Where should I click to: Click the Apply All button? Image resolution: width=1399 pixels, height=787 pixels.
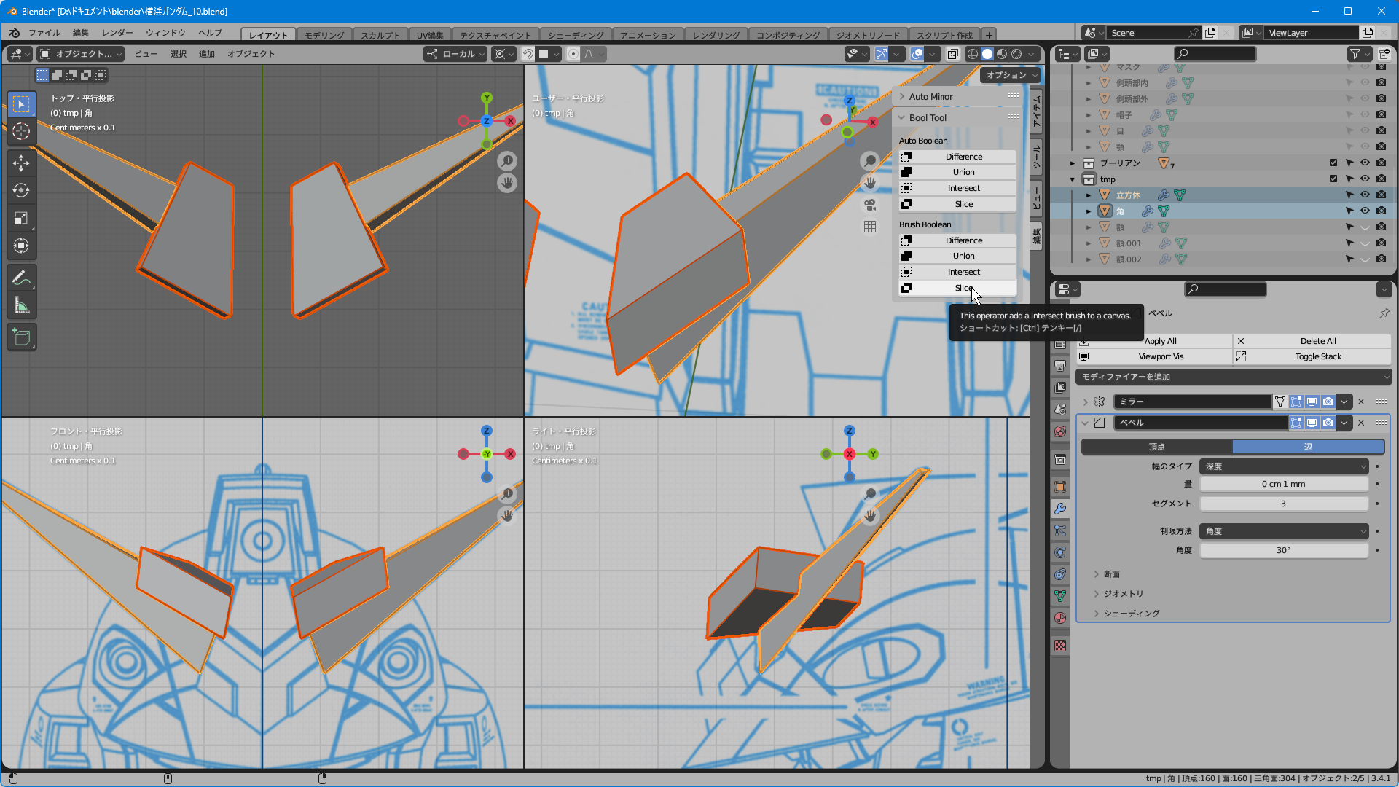pos(1160,341)
